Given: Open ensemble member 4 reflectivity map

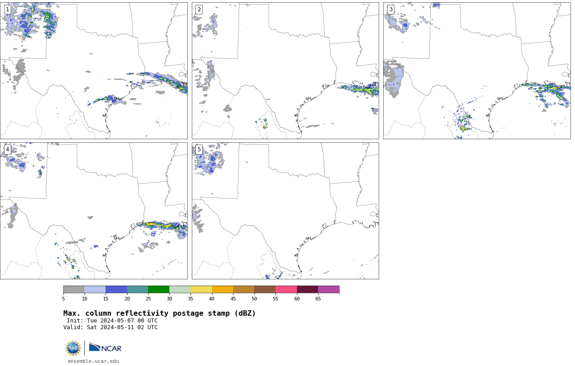Looking at the screenshot, I should pos(93,211).
